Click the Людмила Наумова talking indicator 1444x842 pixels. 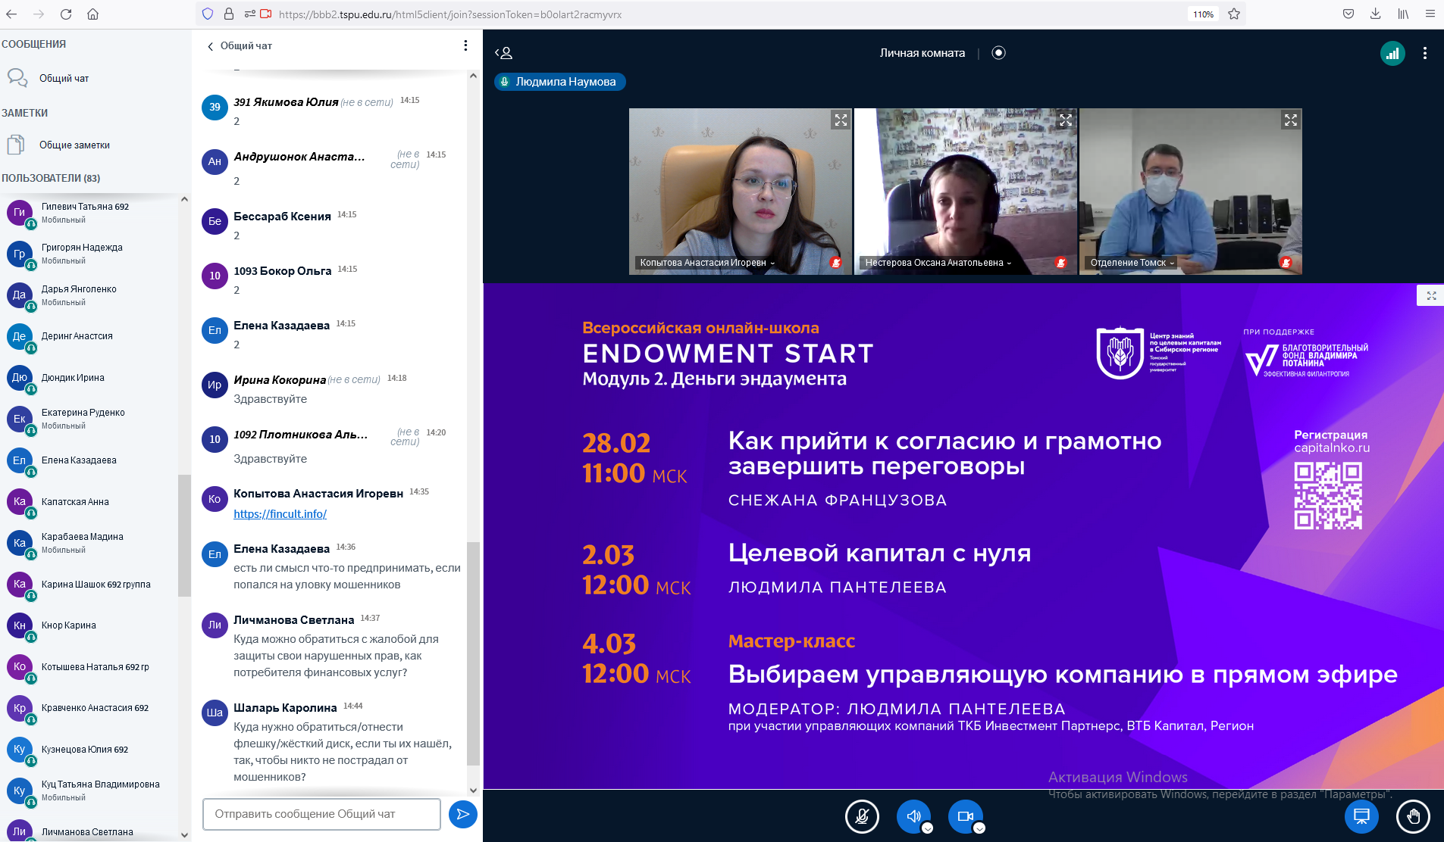[x=559, y=82]
